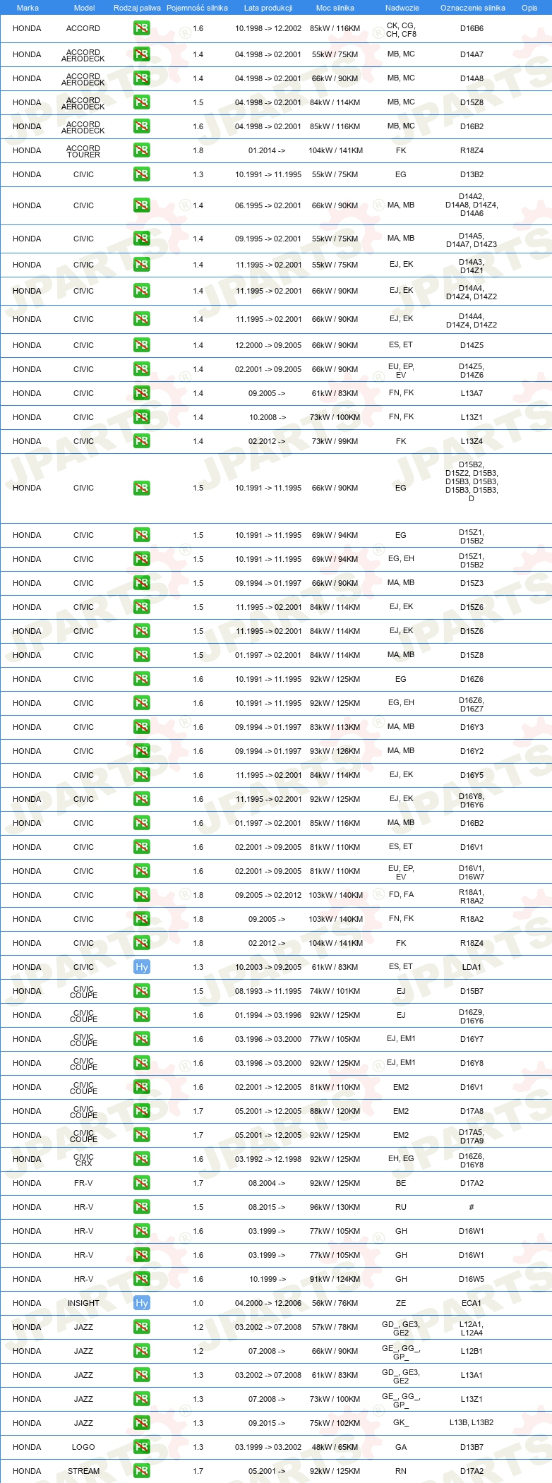This screenshot has height=1483, width=552.
Task: Click the Moc silnika column header
Action: tap(335, 8)
